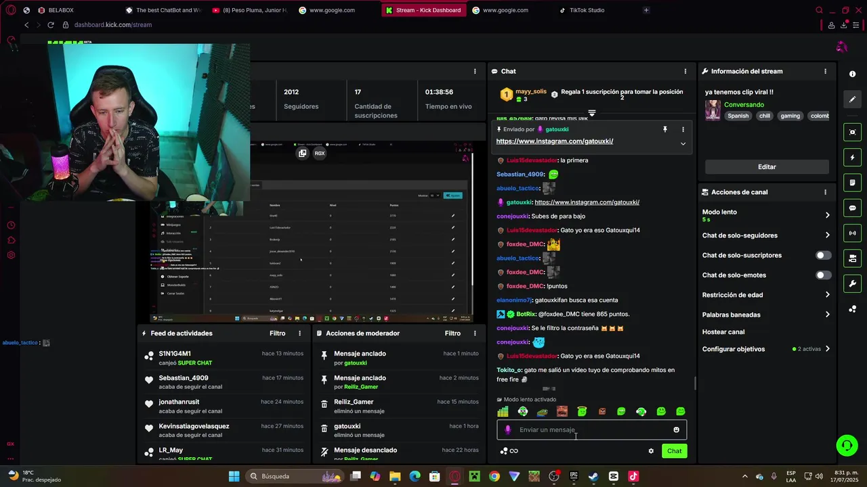Click the gaming tag chip

[x=790, y=116]
